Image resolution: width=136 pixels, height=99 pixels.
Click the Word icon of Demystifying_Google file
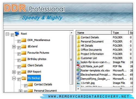coord(79,79)
